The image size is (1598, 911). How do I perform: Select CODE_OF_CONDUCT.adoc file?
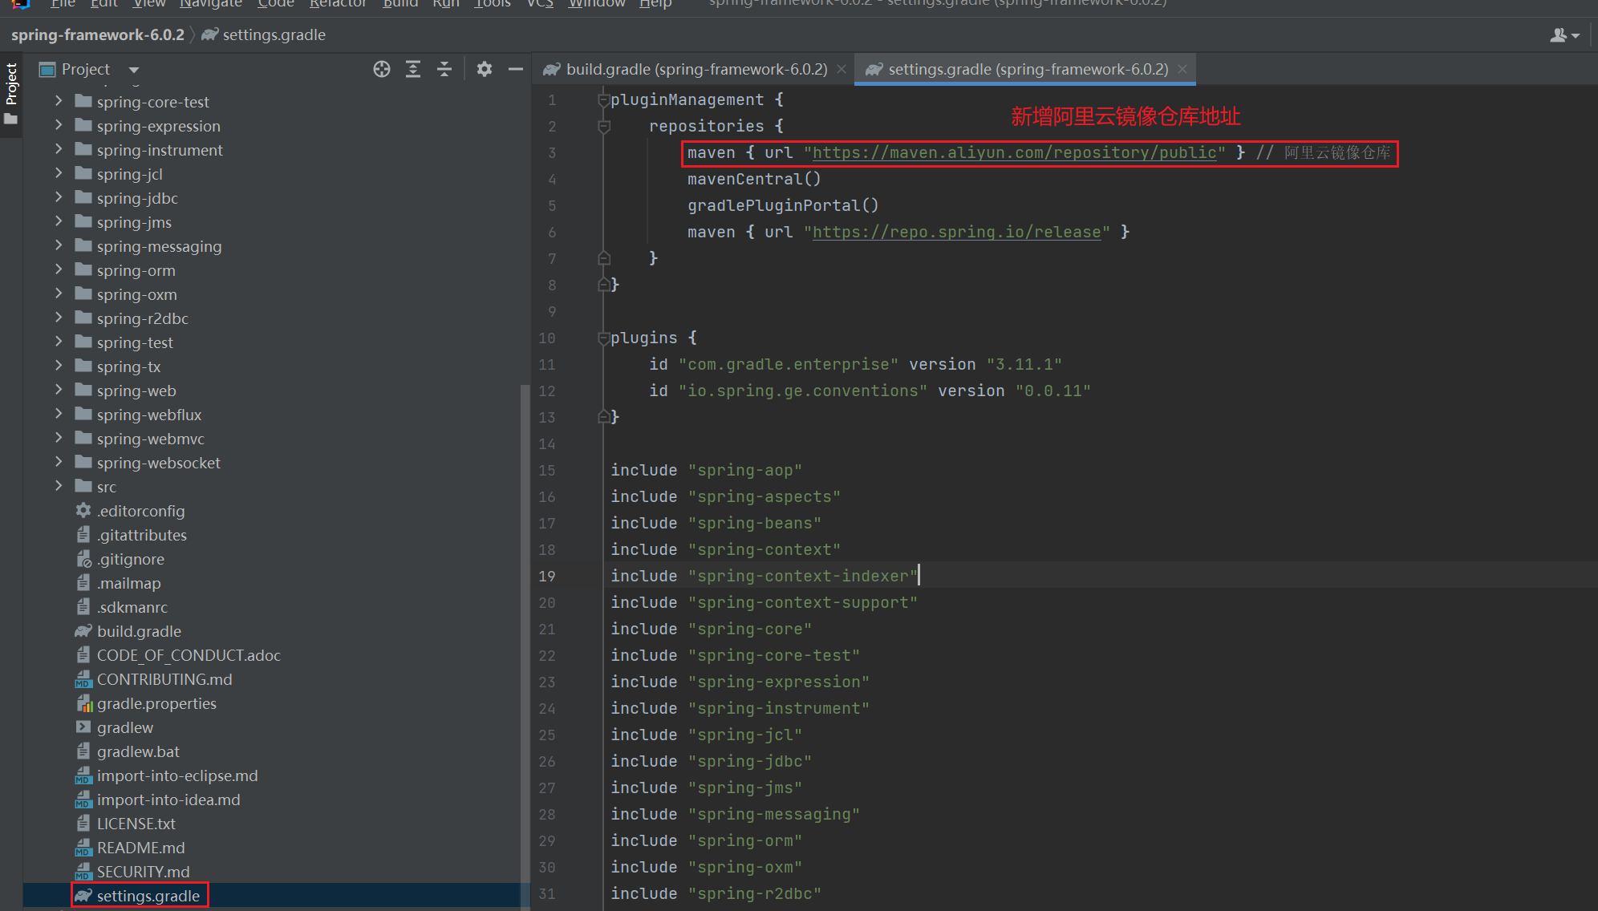tap(189, 655)
